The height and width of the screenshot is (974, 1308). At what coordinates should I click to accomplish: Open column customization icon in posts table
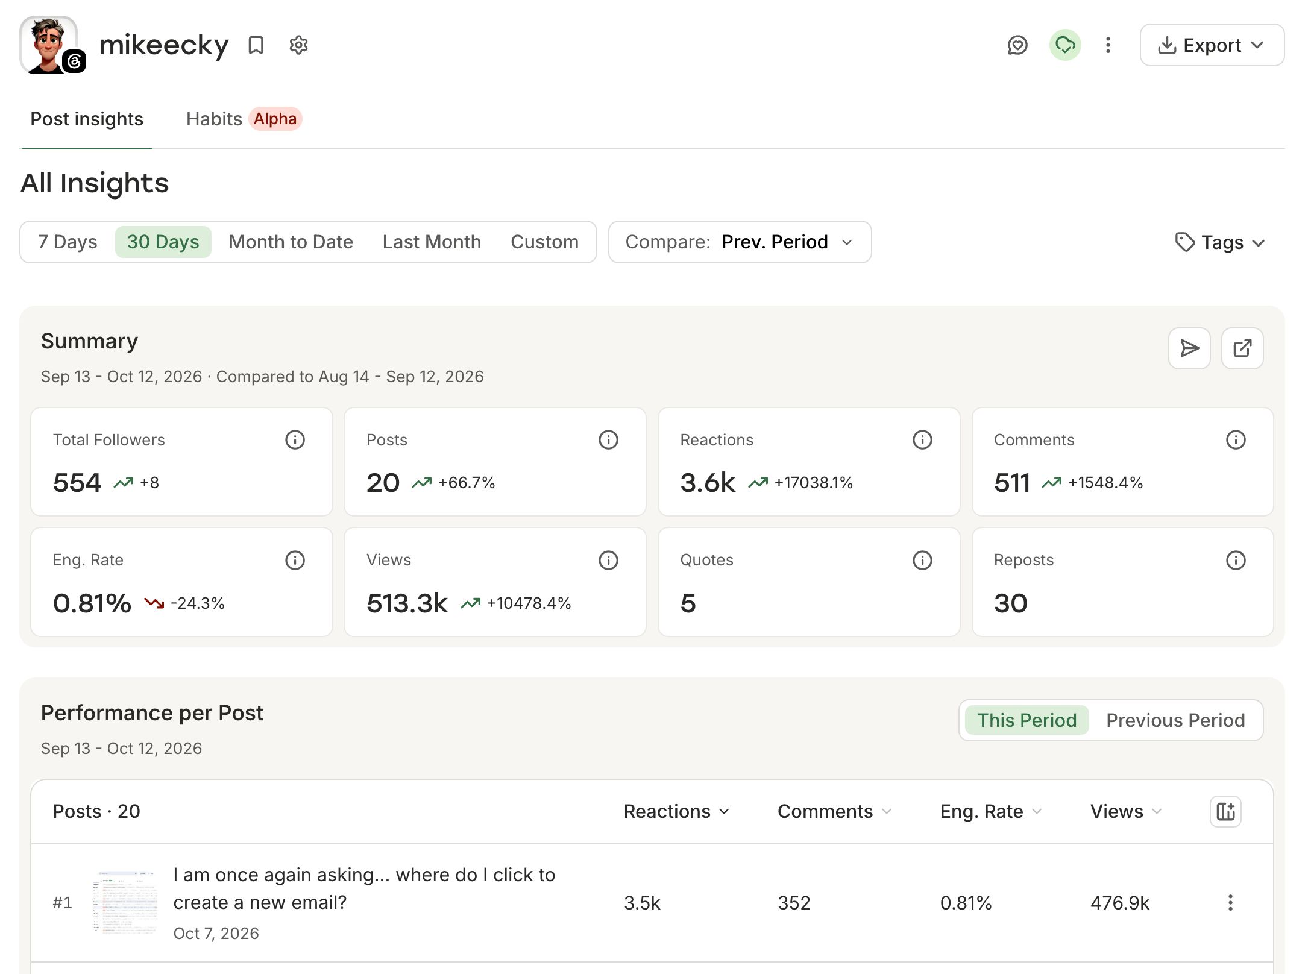pos(1225,811)
